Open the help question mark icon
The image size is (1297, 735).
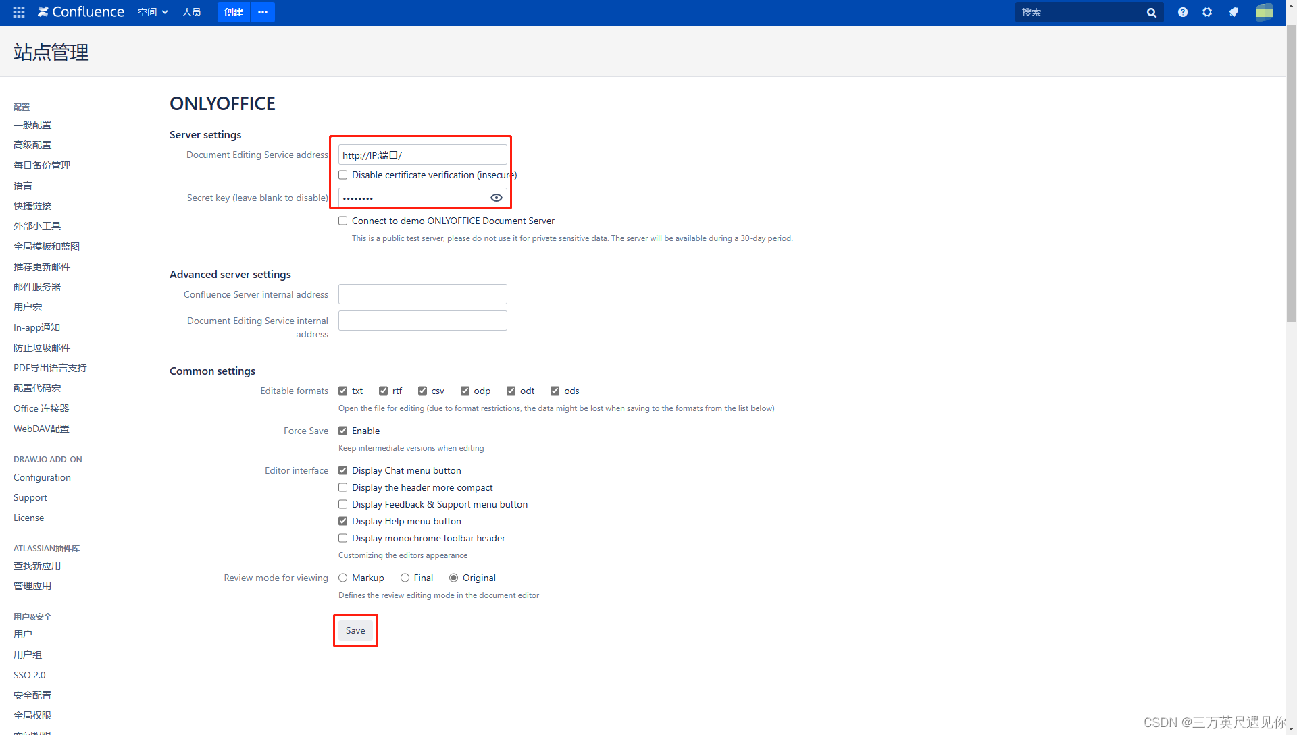tap(1182, 12)
